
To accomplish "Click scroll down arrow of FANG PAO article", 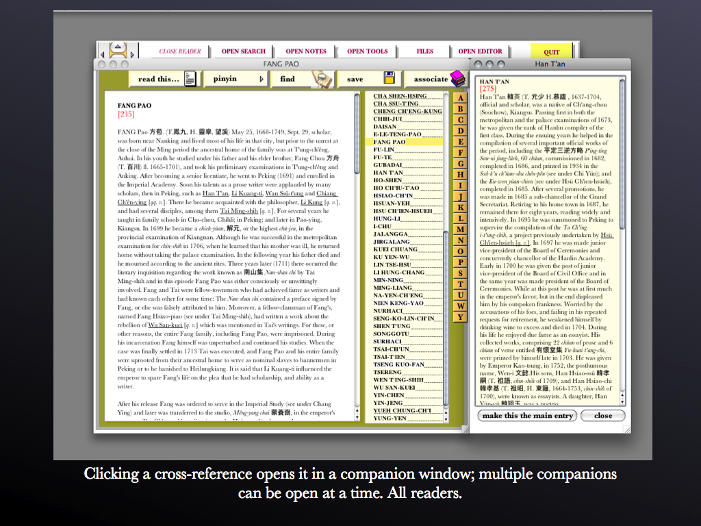I will [357, 417].
